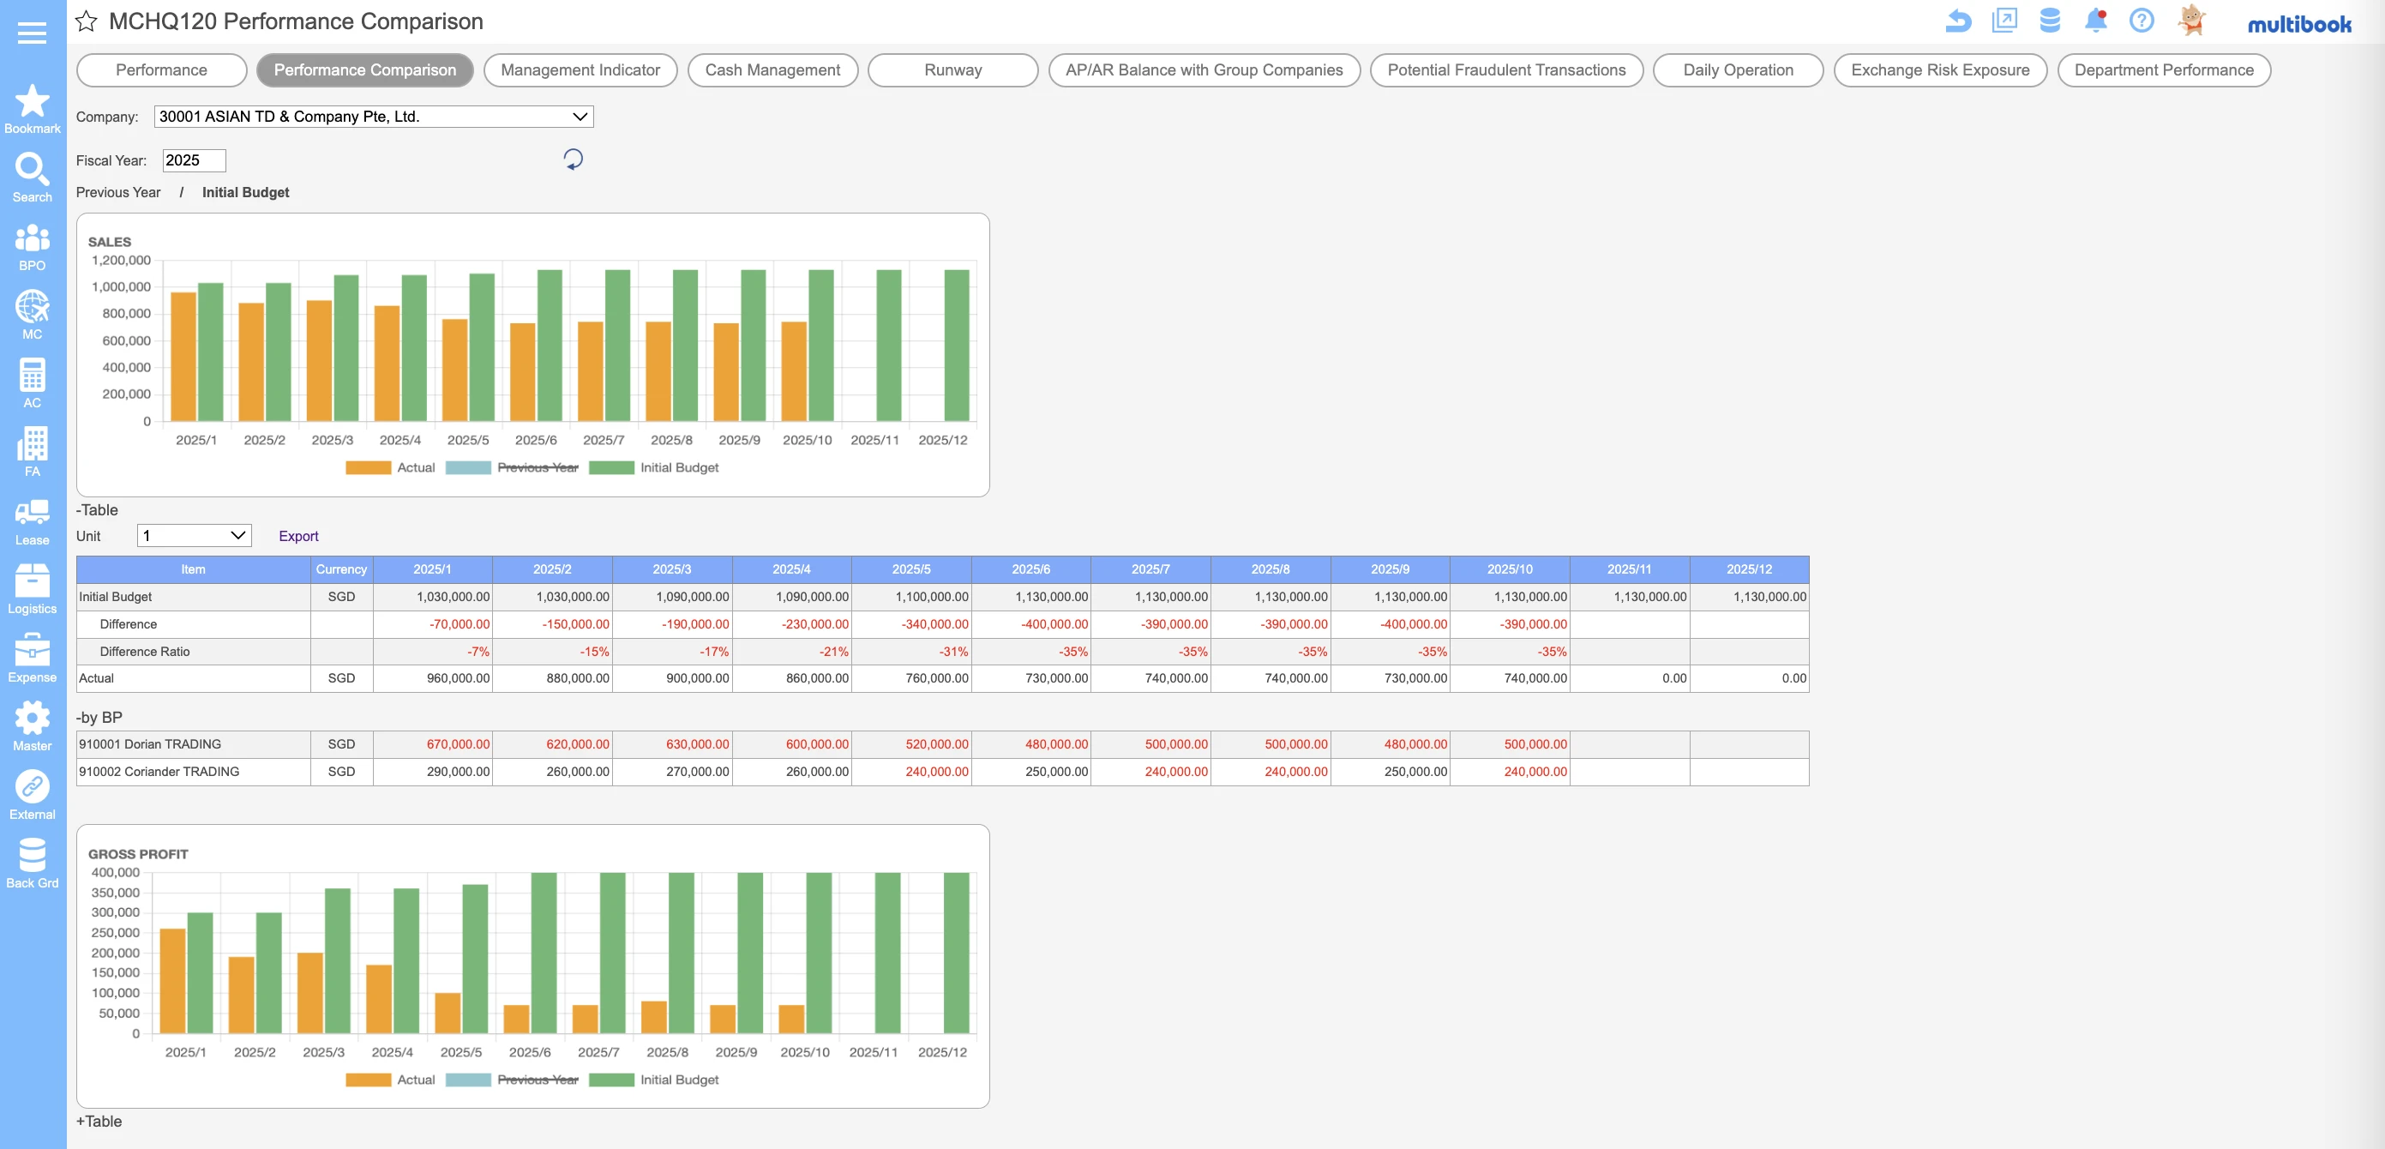
Task: Switch to Cash Management tab
Action: point(772,70)
